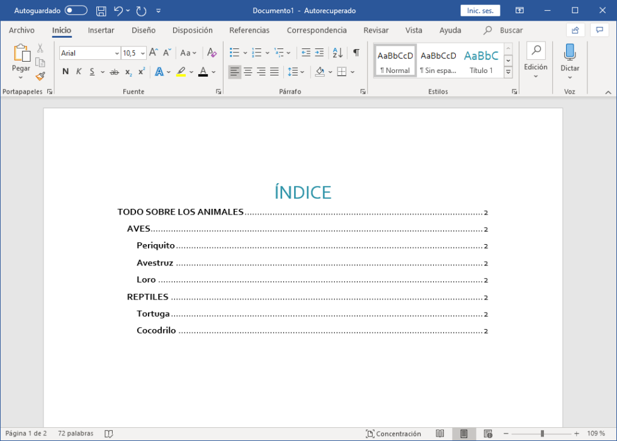Image resolution: width=617 pixels, height=441 pixels.
Task: Toggle the Autoguardado switch
Action: [76, 11]
